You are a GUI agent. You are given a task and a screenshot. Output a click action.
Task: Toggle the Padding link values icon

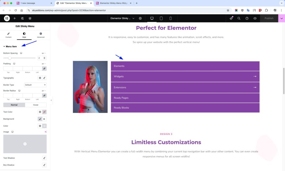coord(44,69)
